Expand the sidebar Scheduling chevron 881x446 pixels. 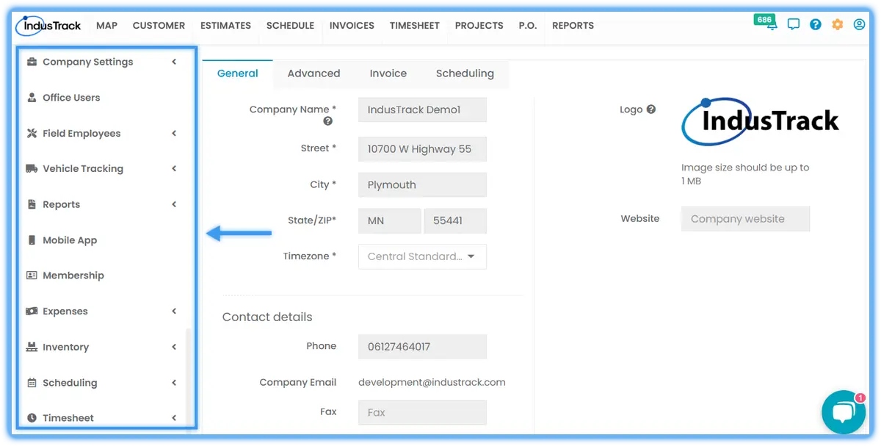[174, 382]
